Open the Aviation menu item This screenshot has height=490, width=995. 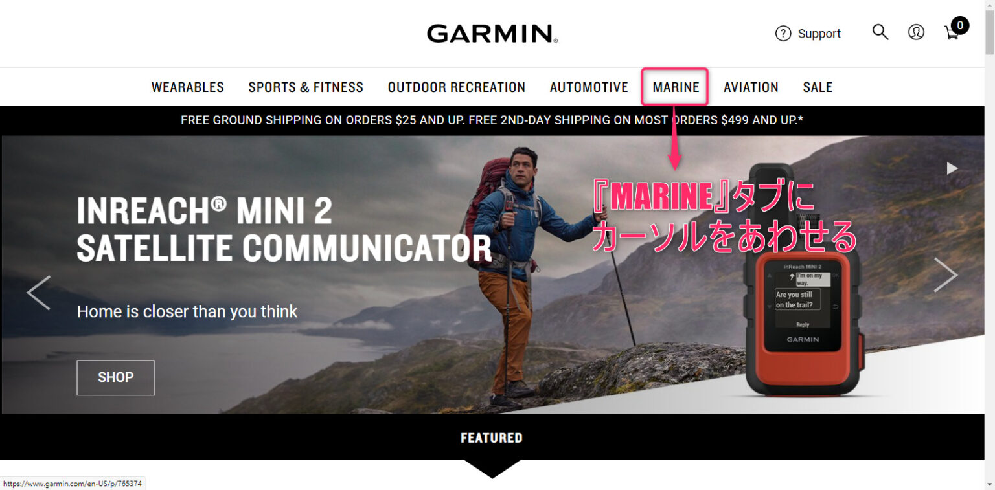751,87
